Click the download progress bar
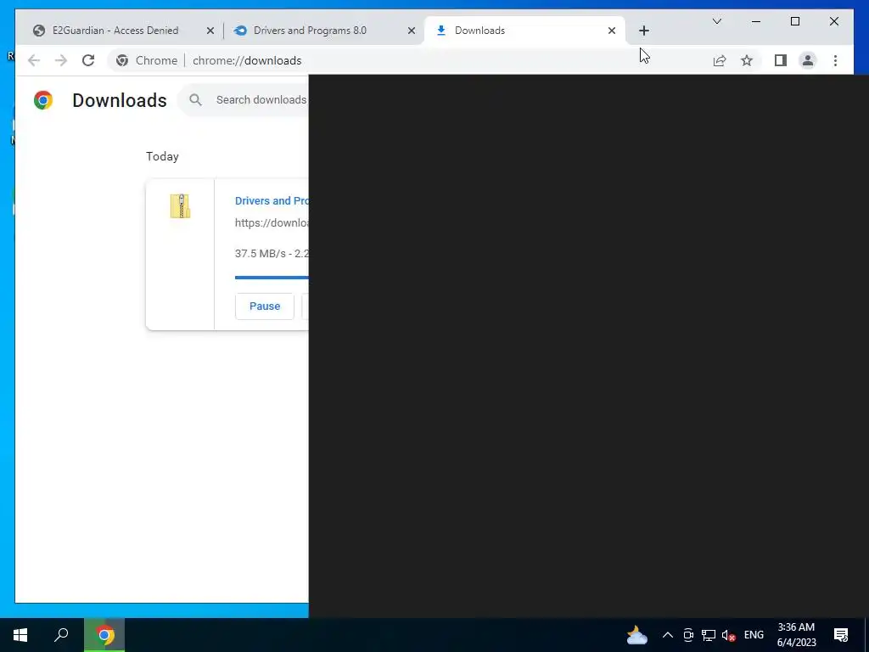The height and width of the screenshot is (652, 869). [x=272, y=278]
